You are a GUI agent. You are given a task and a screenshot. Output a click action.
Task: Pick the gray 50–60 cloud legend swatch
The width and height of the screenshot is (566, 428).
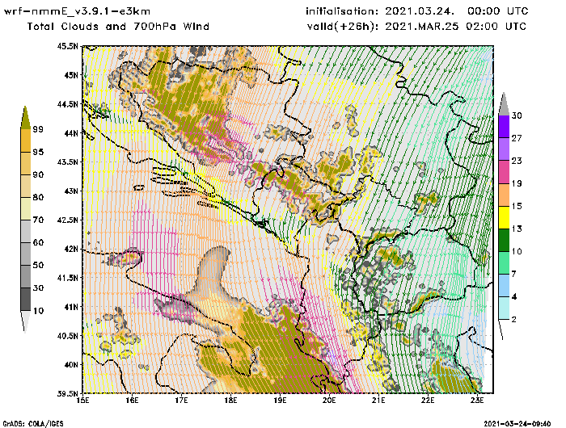point(26,254)
